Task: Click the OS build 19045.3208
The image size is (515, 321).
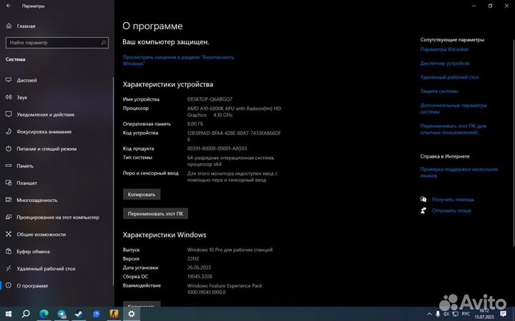Action: tap(200, 277)
